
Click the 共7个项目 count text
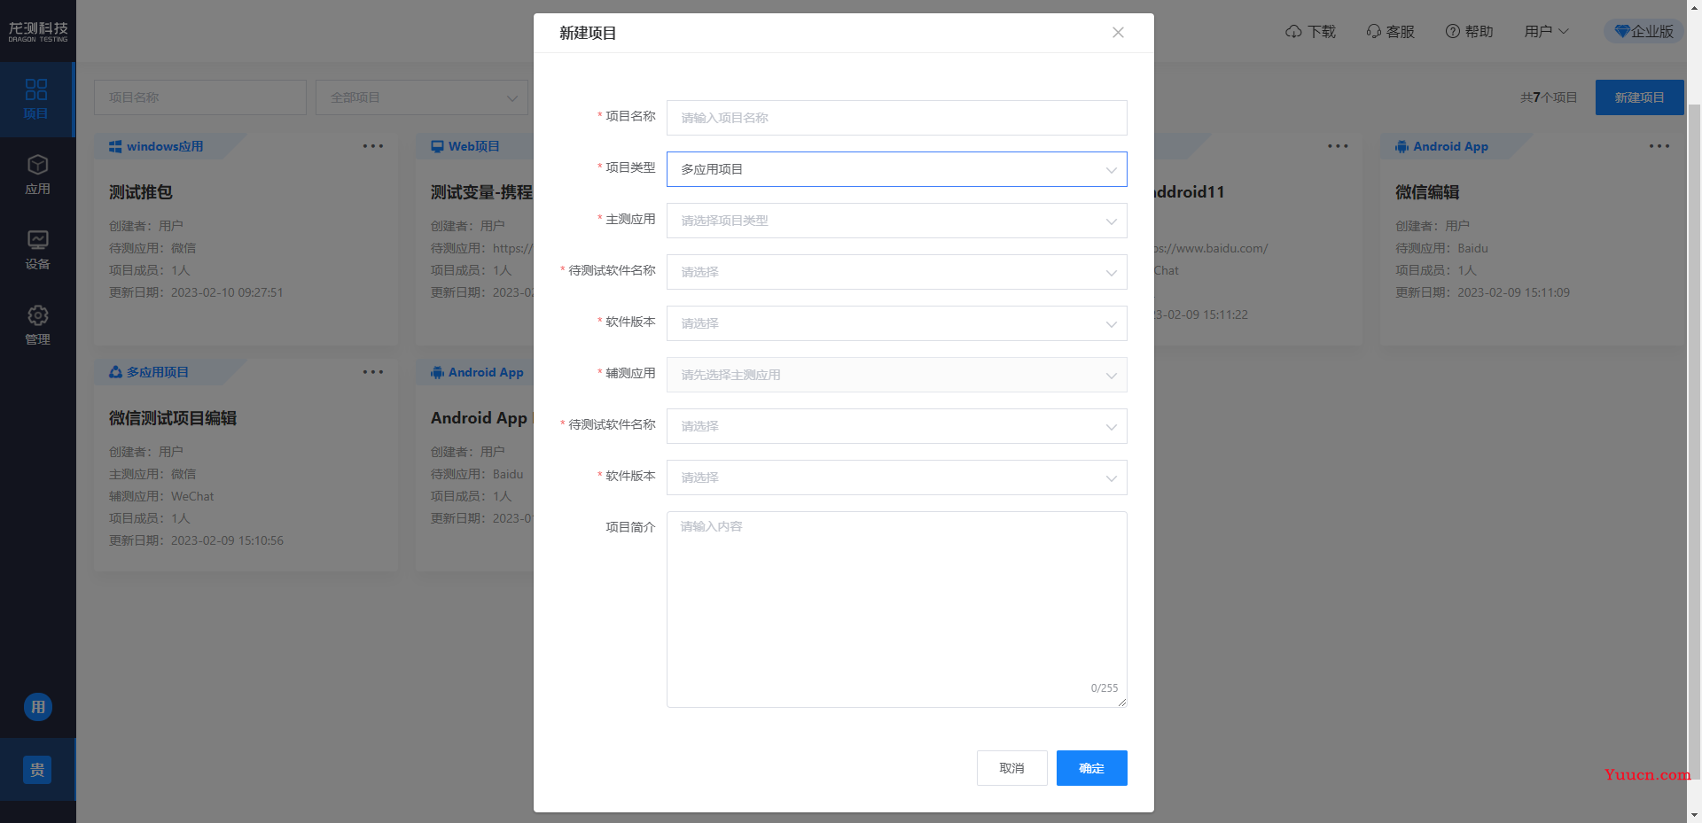point(1549,97)
